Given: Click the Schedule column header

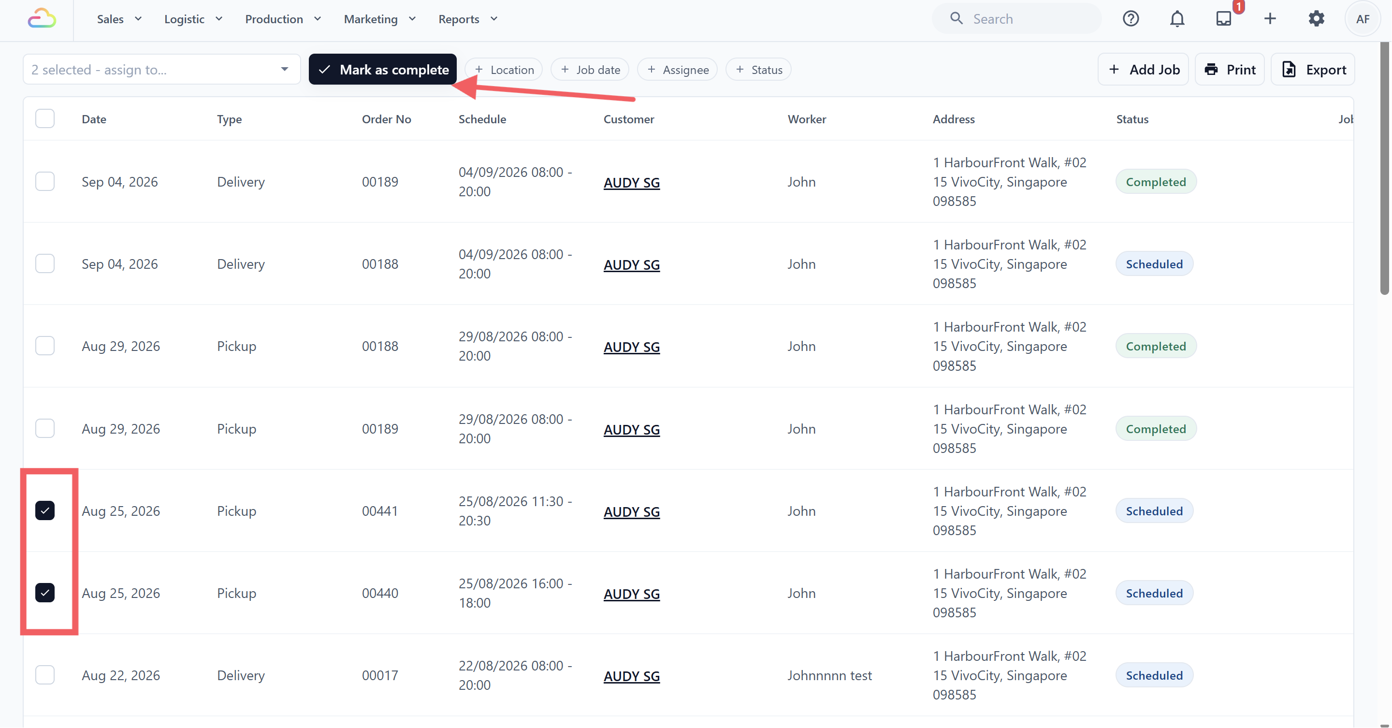Looking at the screenshot, I should 482,119.
